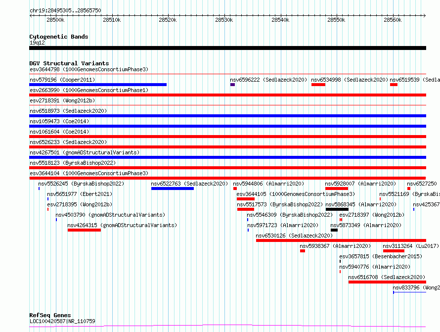Click the RefSeq Genes track title

tap(50, 315)
